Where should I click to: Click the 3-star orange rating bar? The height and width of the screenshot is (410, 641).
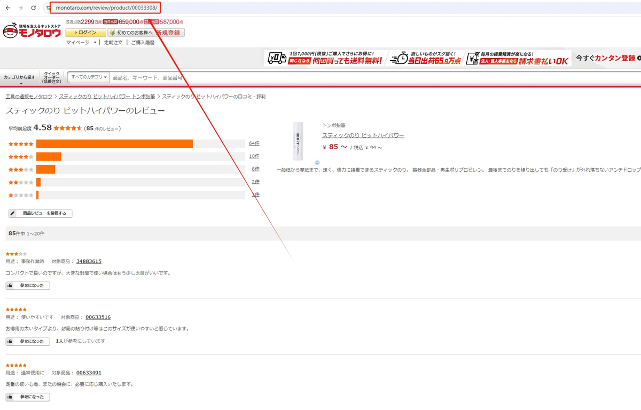[46, 170]
